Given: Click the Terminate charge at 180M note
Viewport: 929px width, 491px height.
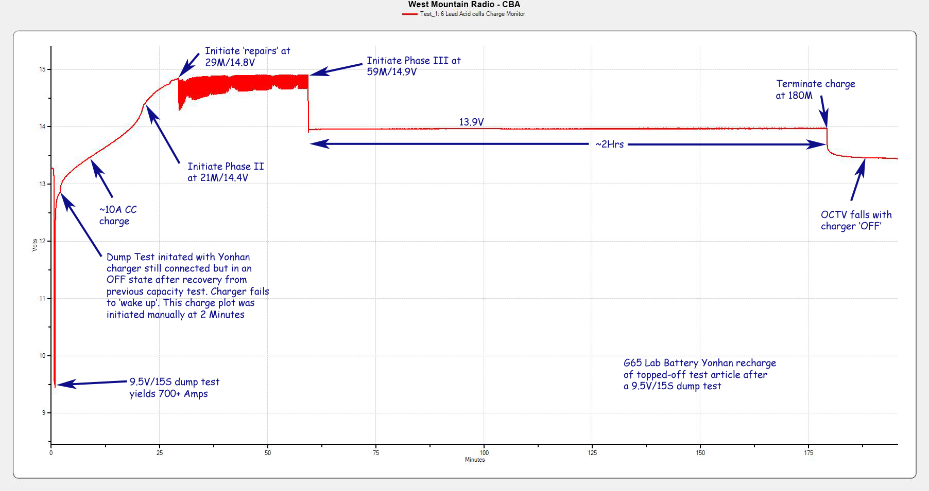Looking at the screenshot, I should 815,89.
